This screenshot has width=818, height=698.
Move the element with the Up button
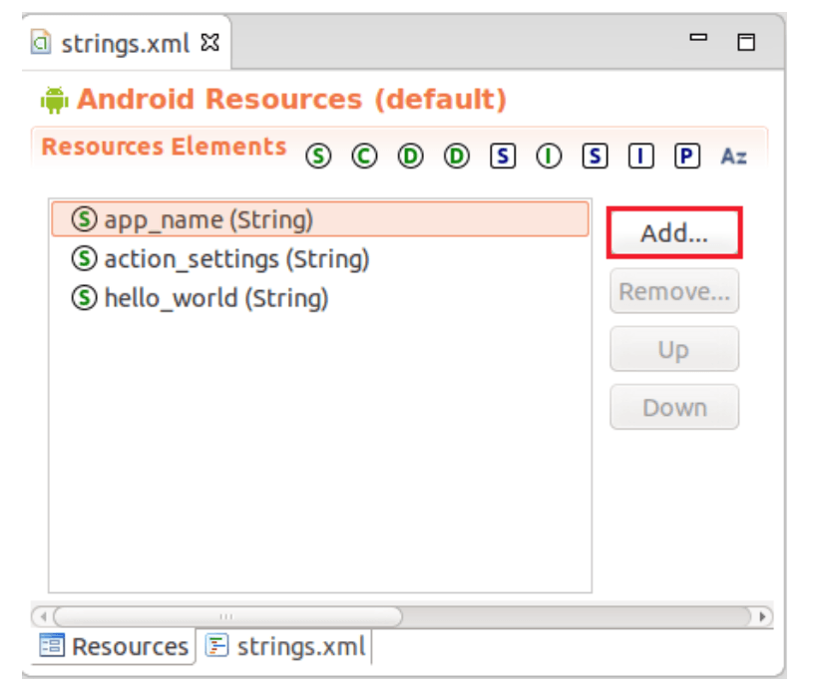click(x=674, y=350)
